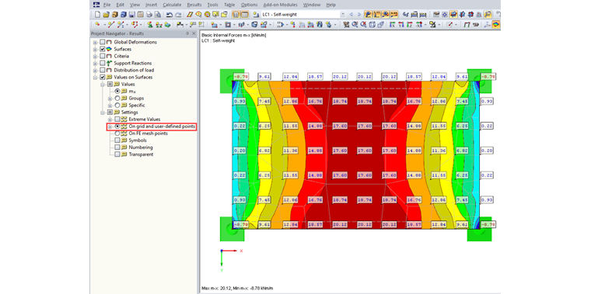Screen dimensions: 591x294
Task: Select the New Line tool icon
Action: 110,25
